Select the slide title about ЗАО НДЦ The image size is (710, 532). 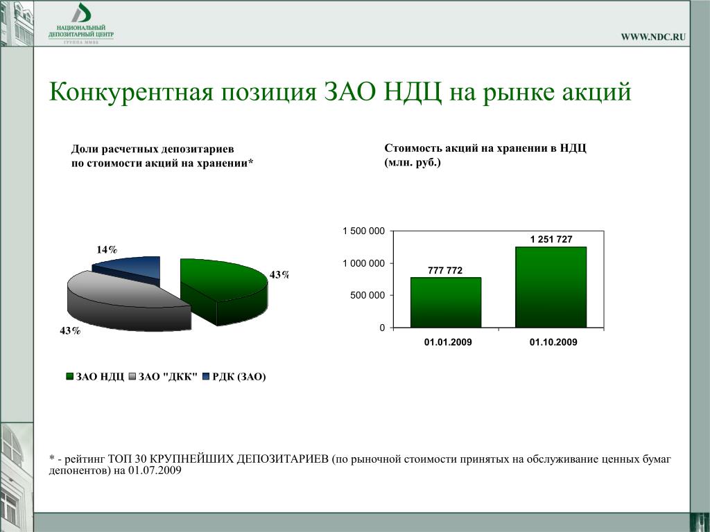(x=340, y=92)
